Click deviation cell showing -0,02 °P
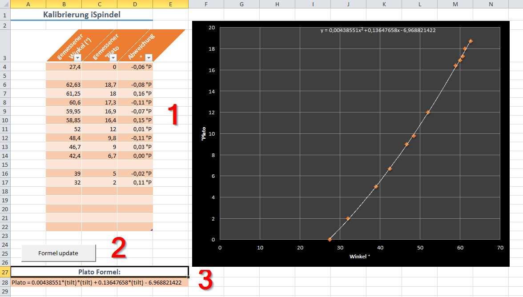The width and height of the screenshot is (523, 297). click(135, 173)
